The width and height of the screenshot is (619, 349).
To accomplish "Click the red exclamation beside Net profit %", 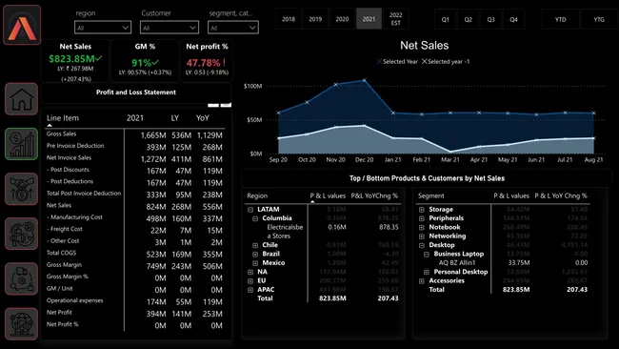I will [x=224, y=62].
